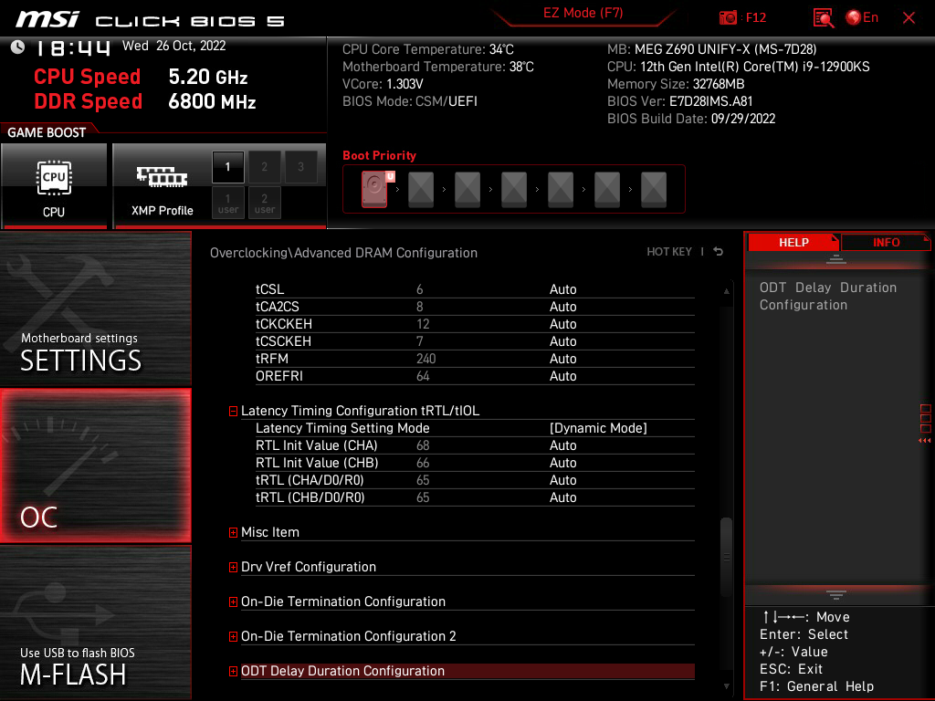Click the seventh boot priority device slot
The image size is (935, 701).
654,190
